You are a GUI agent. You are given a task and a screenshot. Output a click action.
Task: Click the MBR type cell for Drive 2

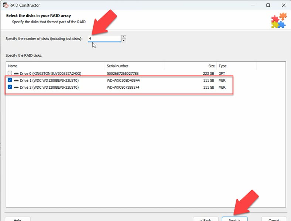222,87
